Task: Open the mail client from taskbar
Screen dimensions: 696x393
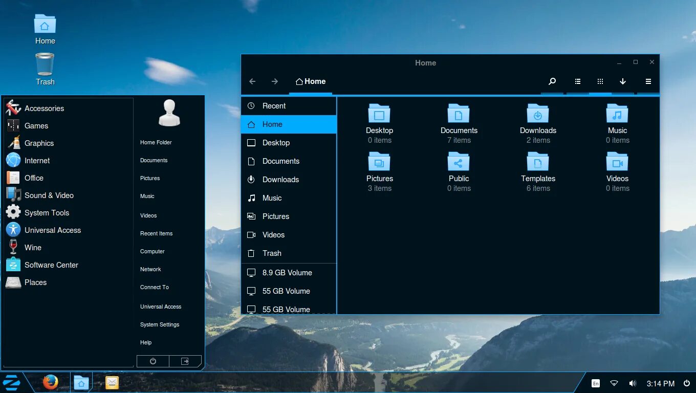Action: point(112,382)
